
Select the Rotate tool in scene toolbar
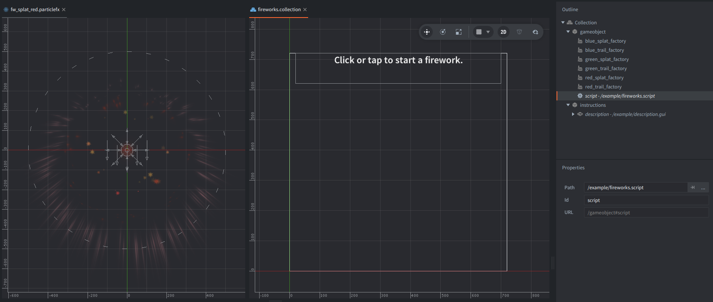443,32
